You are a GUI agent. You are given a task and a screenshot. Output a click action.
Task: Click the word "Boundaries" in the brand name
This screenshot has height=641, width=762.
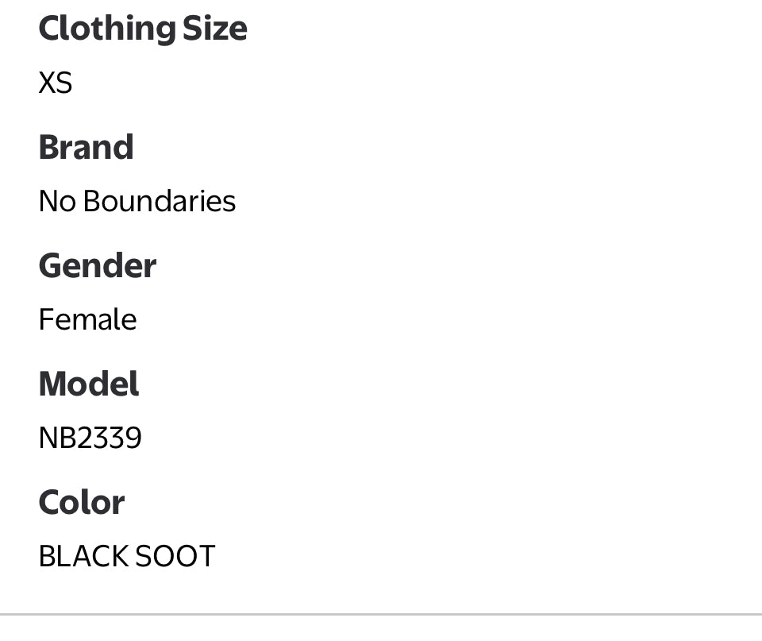tap(159, 201)
